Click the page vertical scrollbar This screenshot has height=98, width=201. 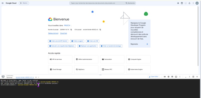coord(198,36)
